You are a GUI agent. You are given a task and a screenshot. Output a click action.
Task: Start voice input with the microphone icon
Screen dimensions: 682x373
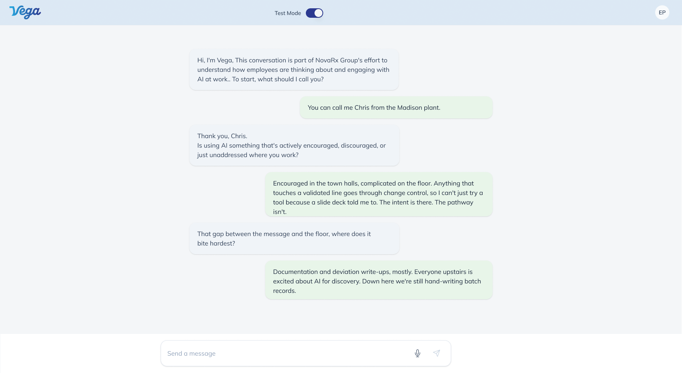click(x=418, y=353)
